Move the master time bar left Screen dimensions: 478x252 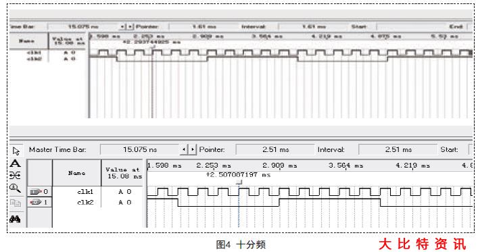(x=184, y=149)
